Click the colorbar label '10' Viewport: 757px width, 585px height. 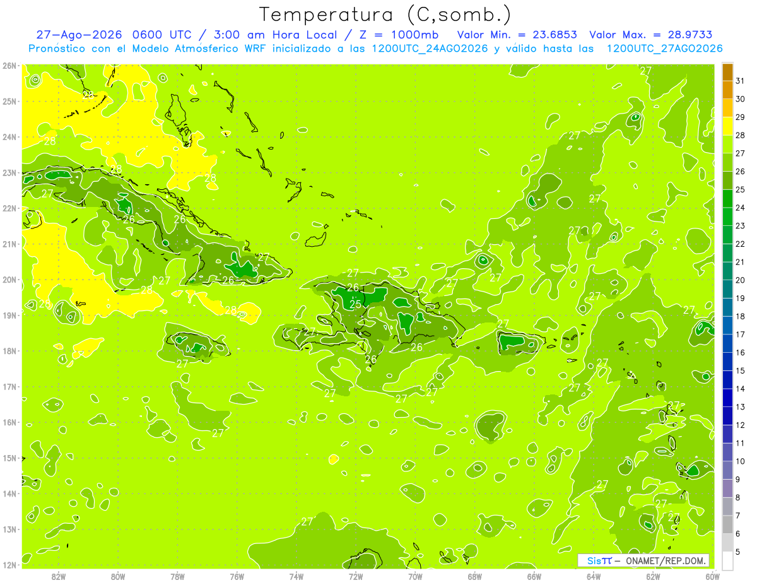coord(740,461)
